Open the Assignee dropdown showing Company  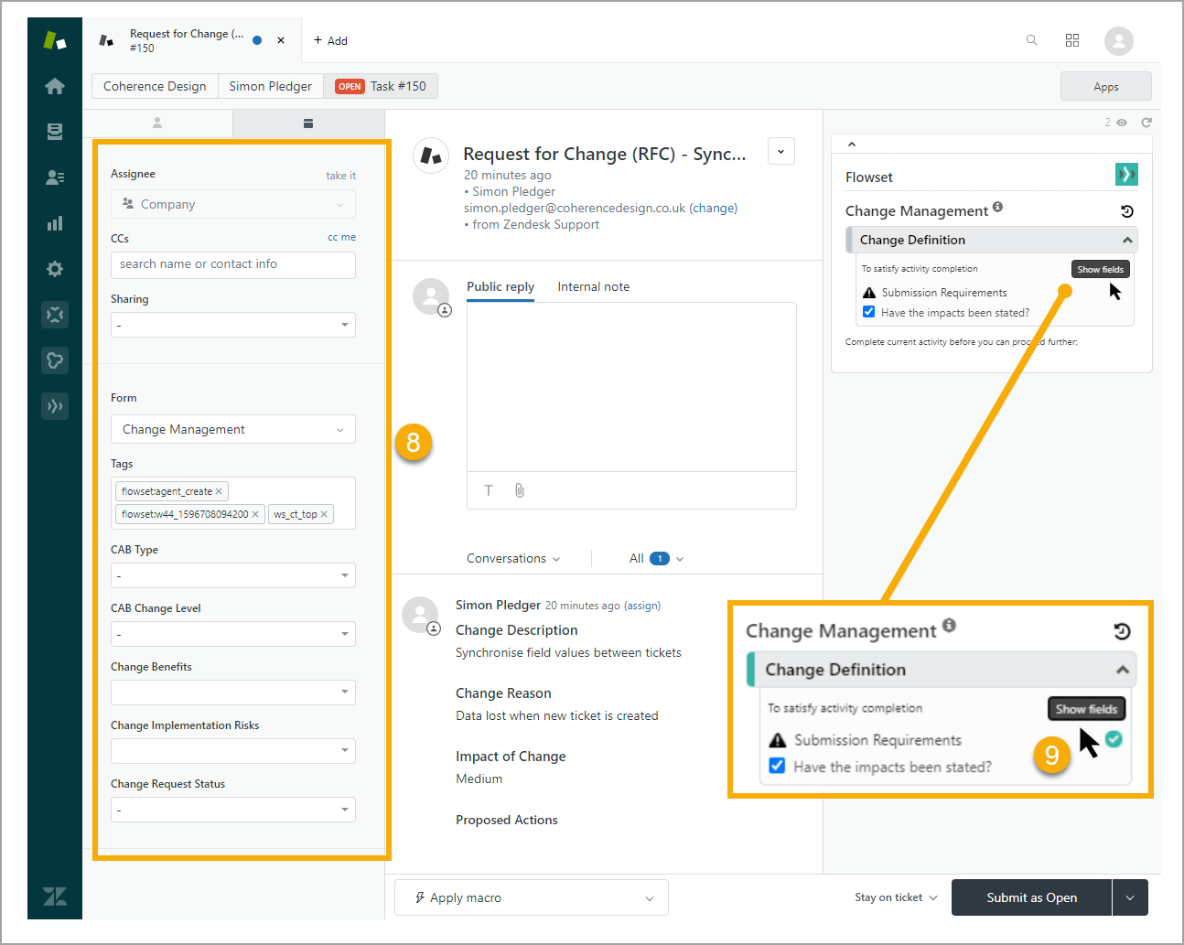[233, 204]
